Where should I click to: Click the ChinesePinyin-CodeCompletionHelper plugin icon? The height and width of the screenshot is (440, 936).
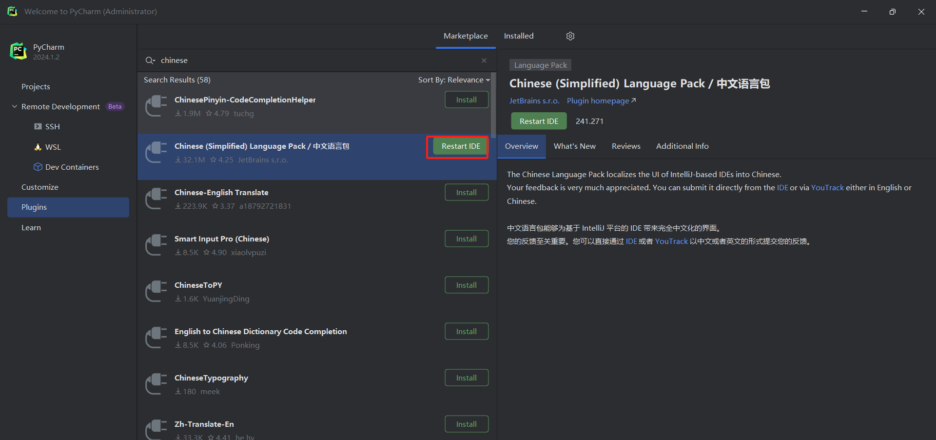156,106
